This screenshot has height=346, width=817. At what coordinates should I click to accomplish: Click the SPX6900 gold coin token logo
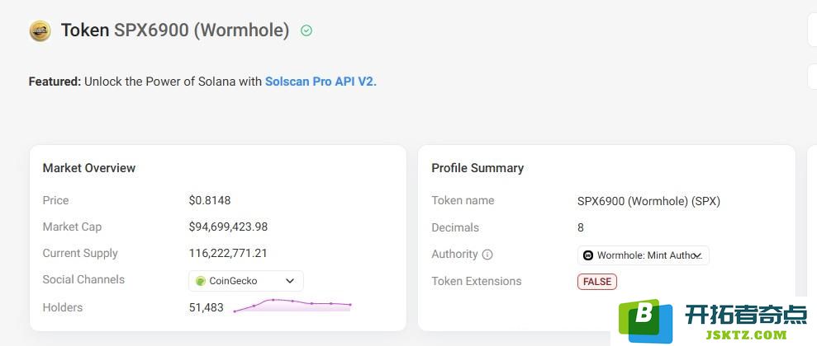tap(40, 30)
